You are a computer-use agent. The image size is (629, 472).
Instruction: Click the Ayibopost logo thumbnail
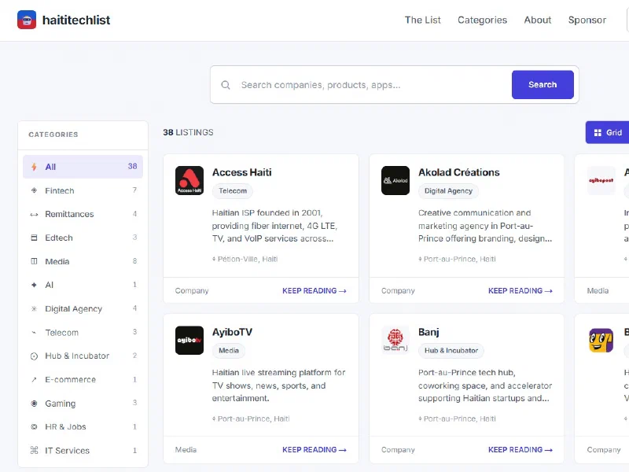tap(601, 181)
